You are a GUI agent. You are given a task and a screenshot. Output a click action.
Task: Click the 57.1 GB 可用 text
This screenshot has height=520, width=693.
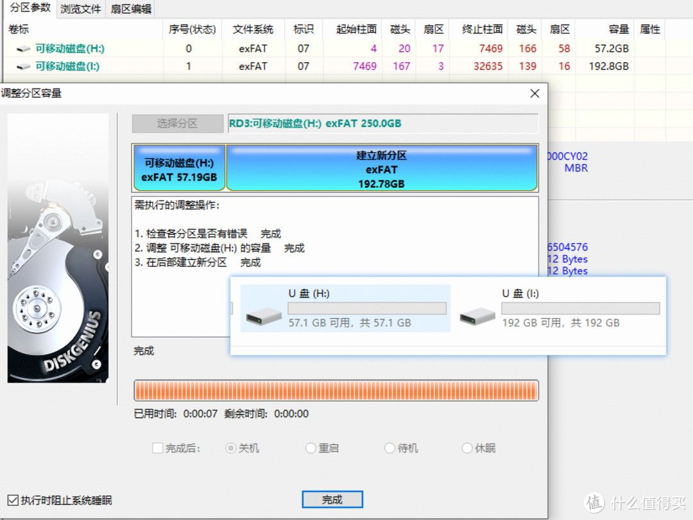(350, 323)
